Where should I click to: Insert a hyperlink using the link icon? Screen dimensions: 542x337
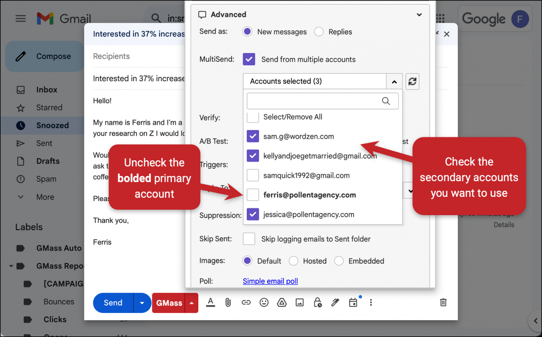pos(246,302)
